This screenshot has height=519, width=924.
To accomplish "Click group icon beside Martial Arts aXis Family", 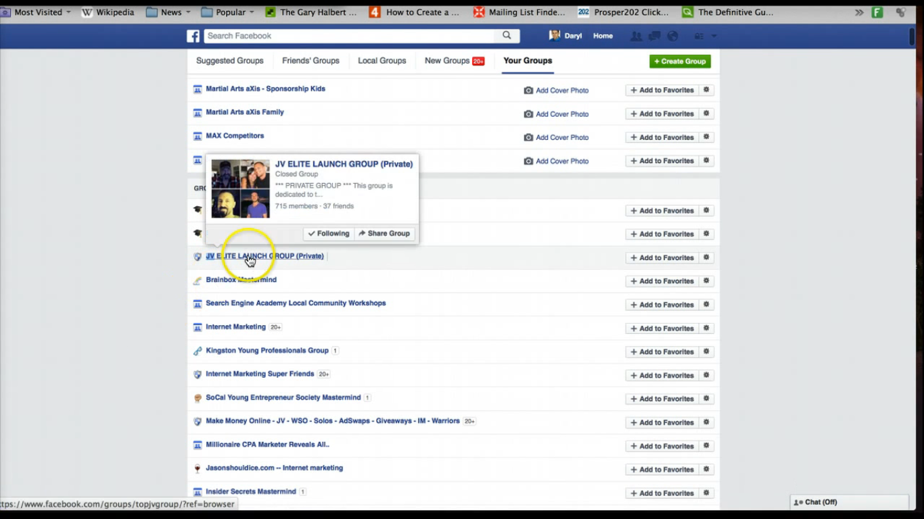I will 198,113.
